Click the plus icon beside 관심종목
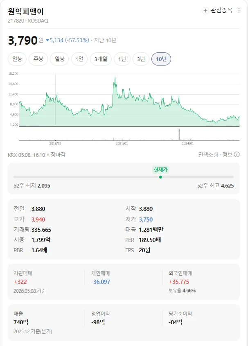248x346 pixels. (x=205, y=10)
